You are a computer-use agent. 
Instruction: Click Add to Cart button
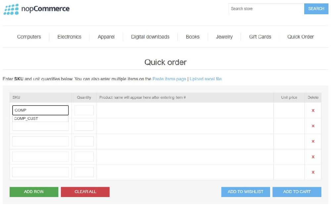coord(297,192)
